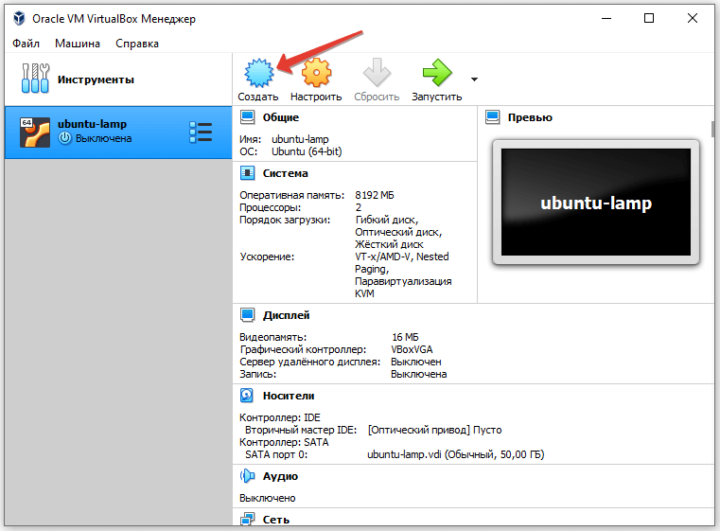Click the Контроллер: SATA label
720x531 pixels.
pos(284,442)
